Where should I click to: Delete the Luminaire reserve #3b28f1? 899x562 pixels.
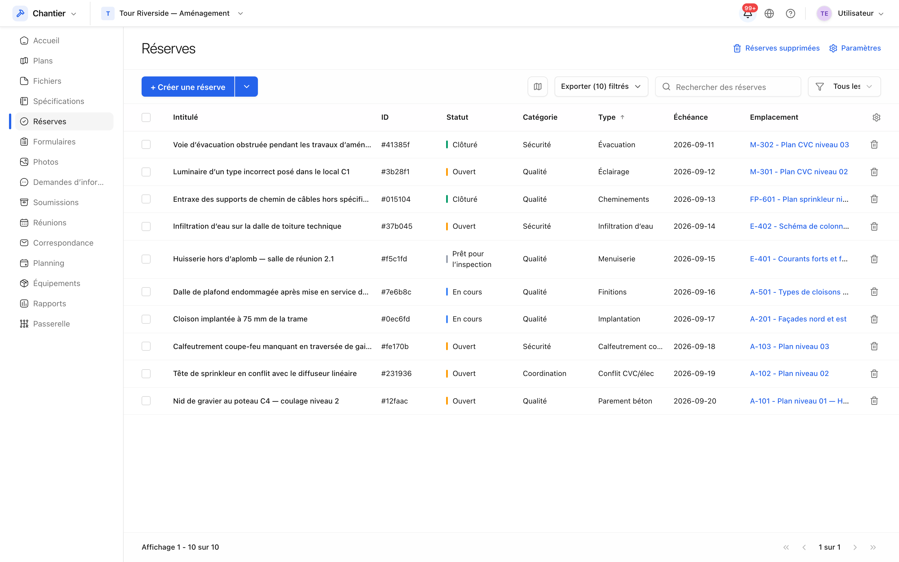click(874, 172)
